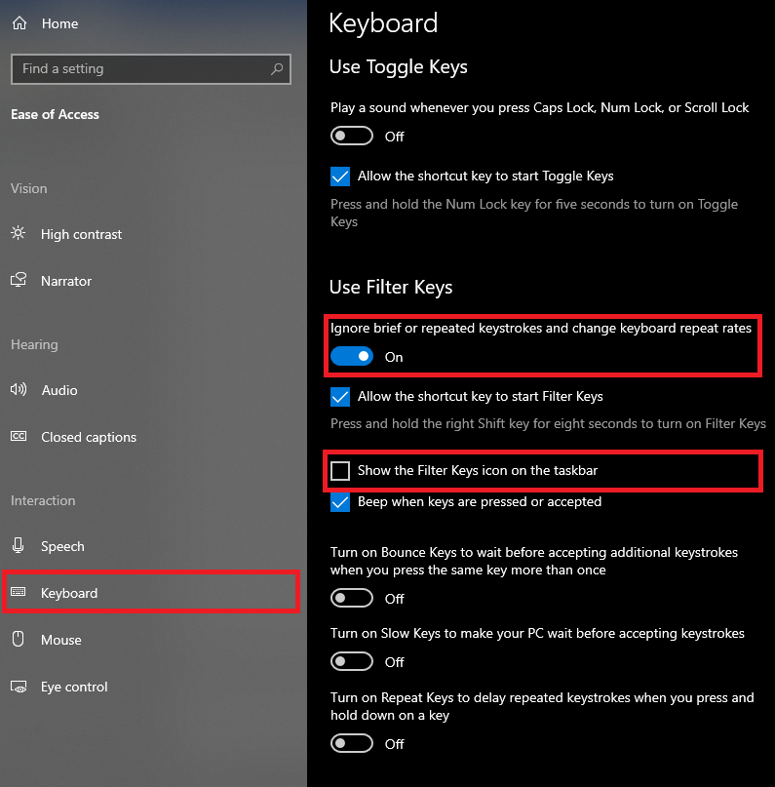Open Audio settings page
The image size is (775, 787).
coord(59,390)
